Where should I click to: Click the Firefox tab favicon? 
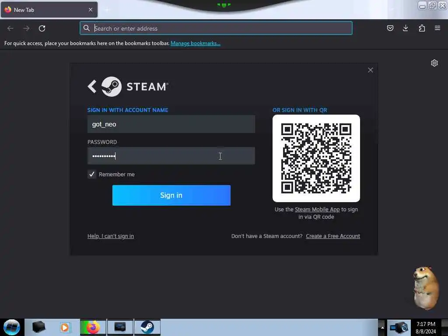8,10
